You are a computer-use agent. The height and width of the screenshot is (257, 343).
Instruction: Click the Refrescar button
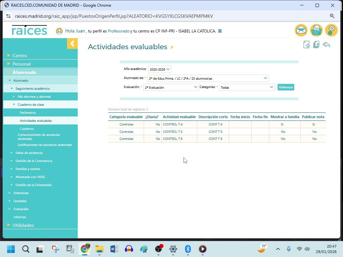coord(286,87)
